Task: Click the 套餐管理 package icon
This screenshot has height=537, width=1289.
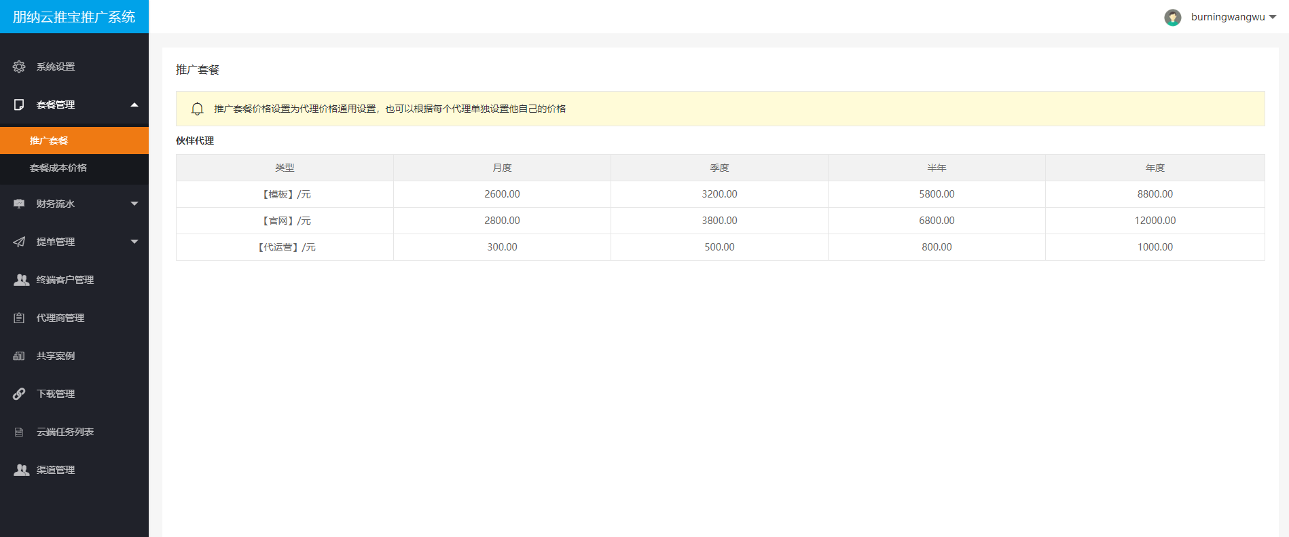Action: [19, 105]
